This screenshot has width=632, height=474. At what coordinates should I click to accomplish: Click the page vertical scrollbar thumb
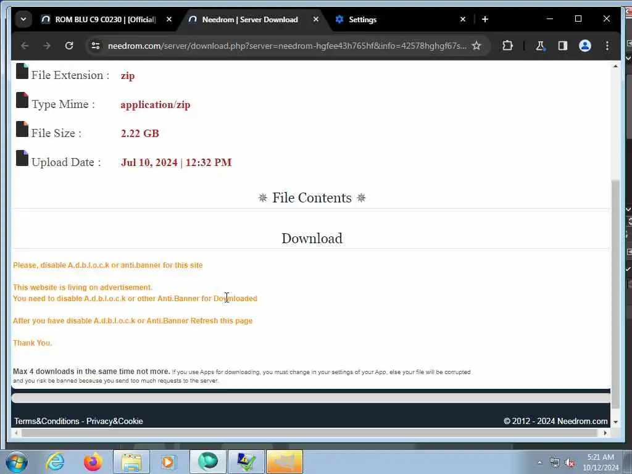tap(615, 294)
